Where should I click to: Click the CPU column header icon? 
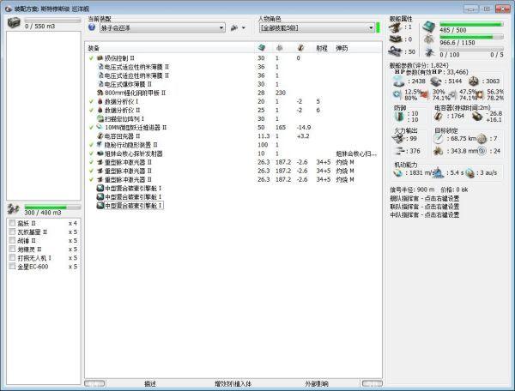point(263,48)
